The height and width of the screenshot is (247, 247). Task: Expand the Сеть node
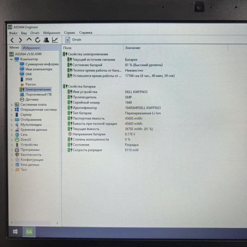(12, 135)
